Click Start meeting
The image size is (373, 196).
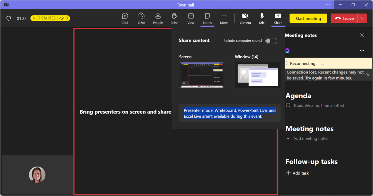(308, 18)
